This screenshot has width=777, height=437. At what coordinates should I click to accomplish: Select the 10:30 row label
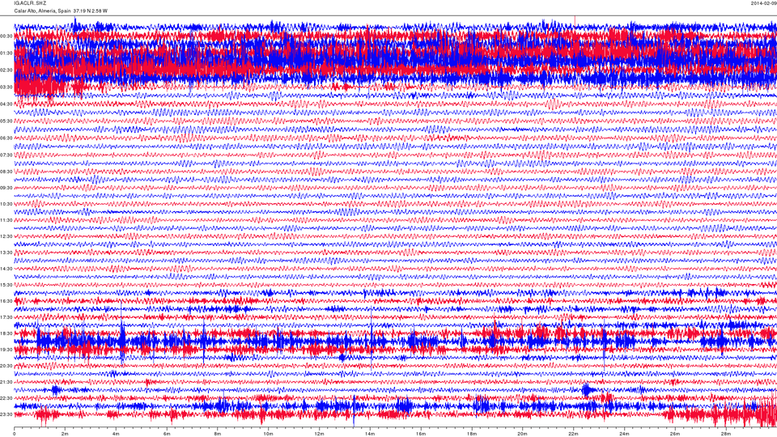[6, 204]
